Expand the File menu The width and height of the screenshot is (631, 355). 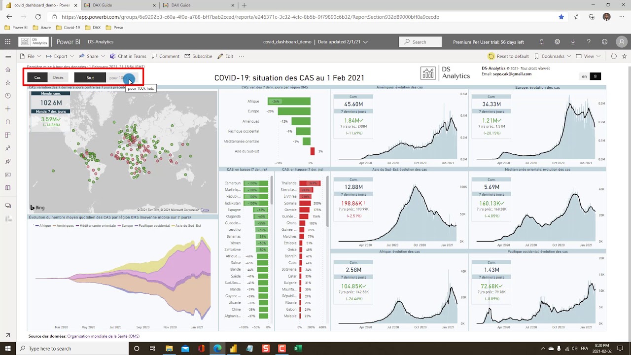pos(31,56)
